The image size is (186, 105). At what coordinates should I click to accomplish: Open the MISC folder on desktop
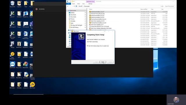click(19, 55)
